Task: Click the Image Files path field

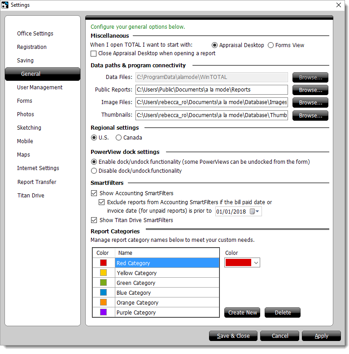Action: point(211,102)
